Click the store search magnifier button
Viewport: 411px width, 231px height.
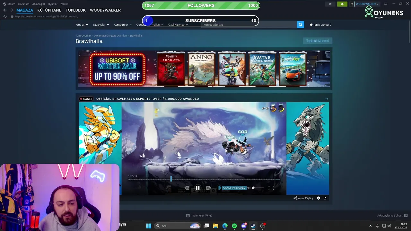[301, 25]
